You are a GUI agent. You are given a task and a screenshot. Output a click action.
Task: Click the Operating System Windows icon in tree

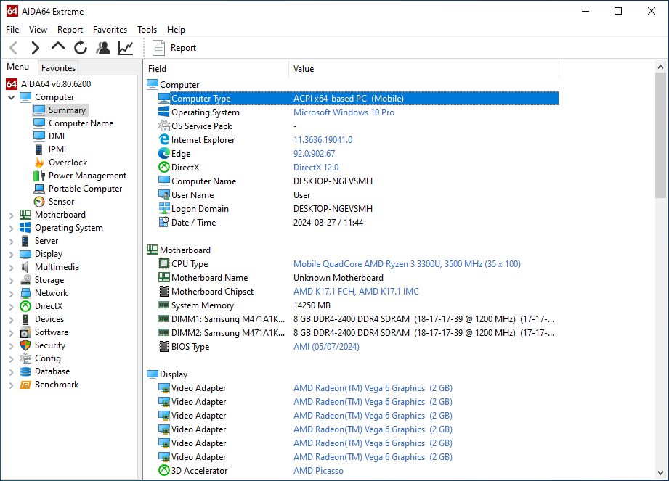pos(25,228)
